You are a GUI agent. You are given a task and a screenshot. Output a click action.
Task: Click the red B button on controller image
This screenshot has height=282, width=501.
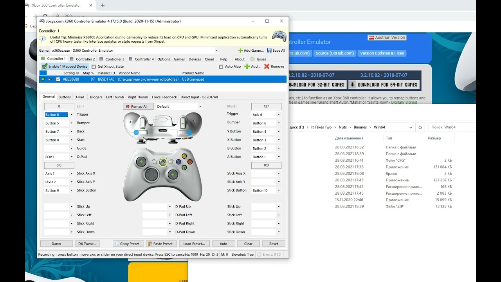pos(190,162)
